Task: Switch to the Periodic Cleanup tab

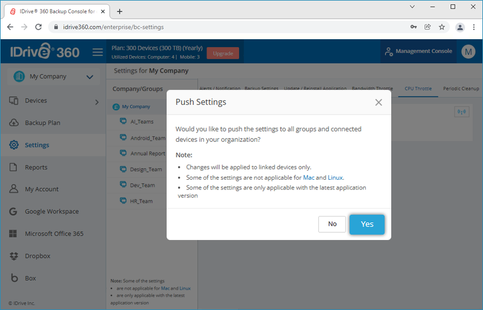Action: [x=461, y=89]
